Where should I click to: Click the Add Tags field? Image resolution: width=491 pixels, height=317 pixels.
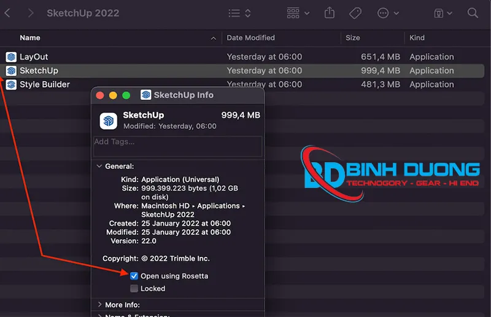177,146
